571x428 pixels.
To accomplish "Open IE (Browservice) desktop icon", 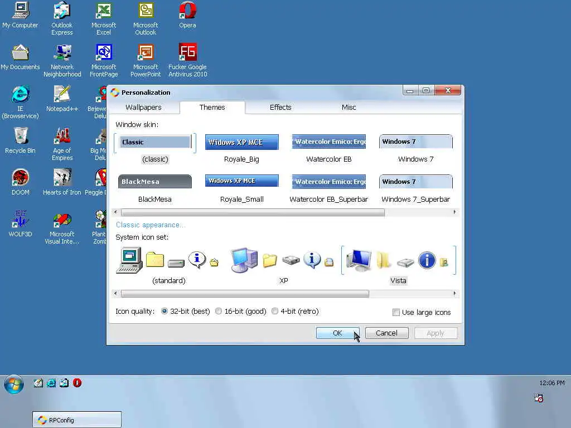I will (21, 103).
